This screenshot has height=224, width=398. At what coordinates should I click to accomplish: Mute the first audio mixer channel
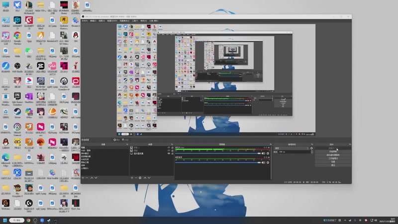click(263, 153)
